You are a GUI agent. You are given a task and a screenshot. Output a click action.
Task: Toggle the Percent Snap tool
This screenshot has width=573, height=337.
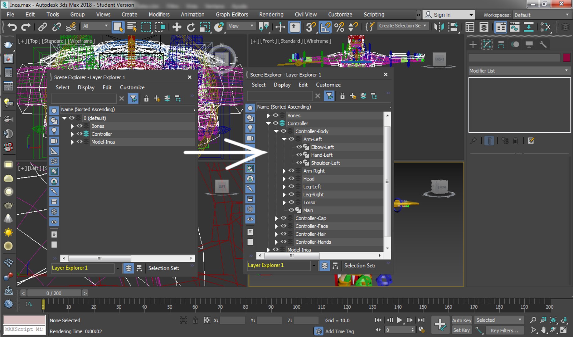coord(339,27)
